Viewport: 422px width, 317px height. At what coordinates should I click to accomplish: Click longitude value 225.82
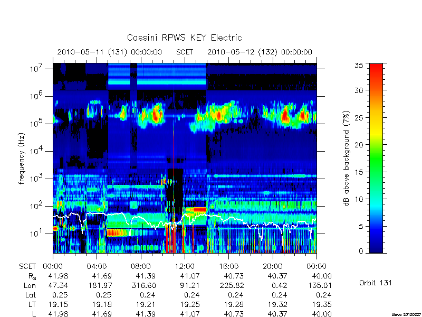coord(232,285)
